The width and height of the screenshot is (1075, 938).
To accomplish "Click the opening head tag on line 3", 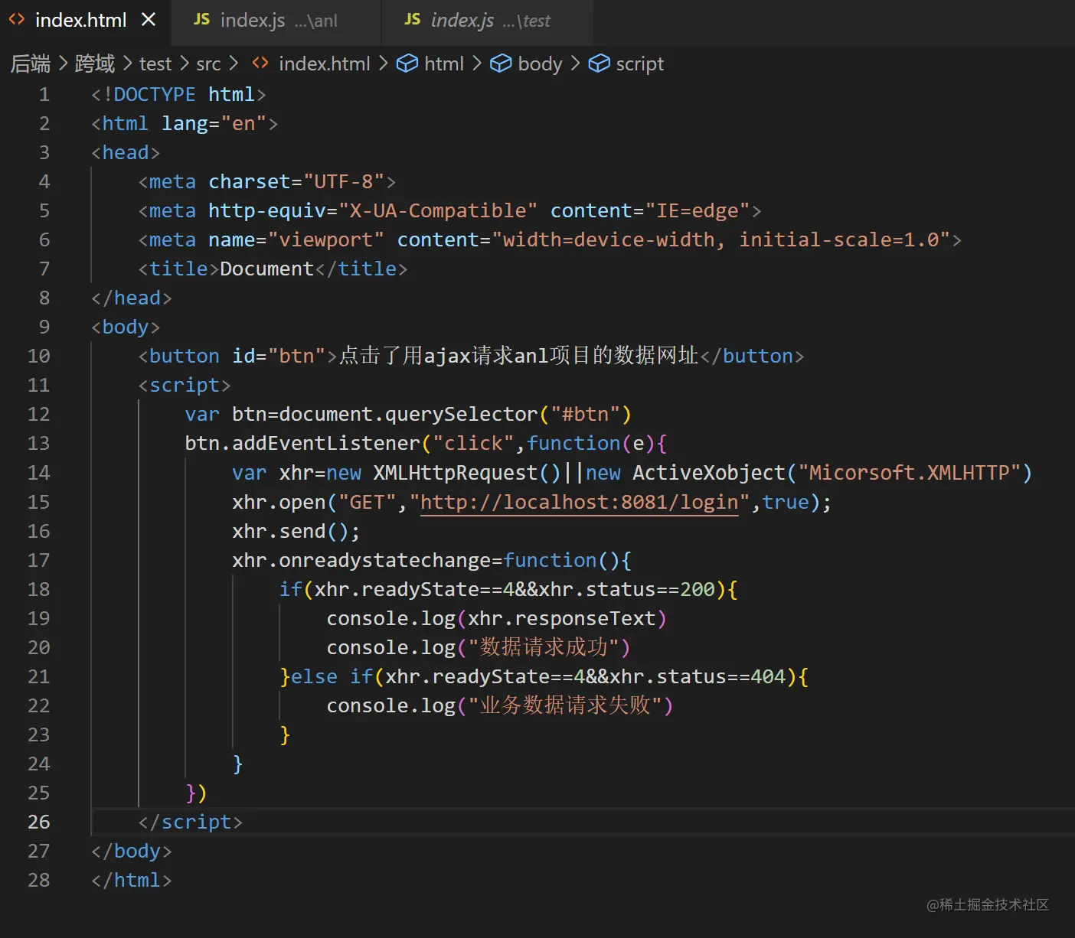I will pyautogui.click(x=126, y=152).
